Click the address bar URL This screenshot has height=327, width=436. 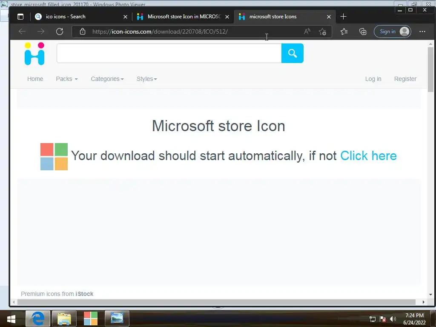point(160,32)
